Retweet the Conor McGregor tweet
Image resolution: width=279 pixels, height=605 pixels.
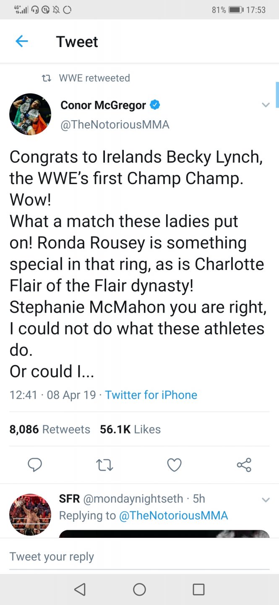pyautogui.click(x=104, y=465)
